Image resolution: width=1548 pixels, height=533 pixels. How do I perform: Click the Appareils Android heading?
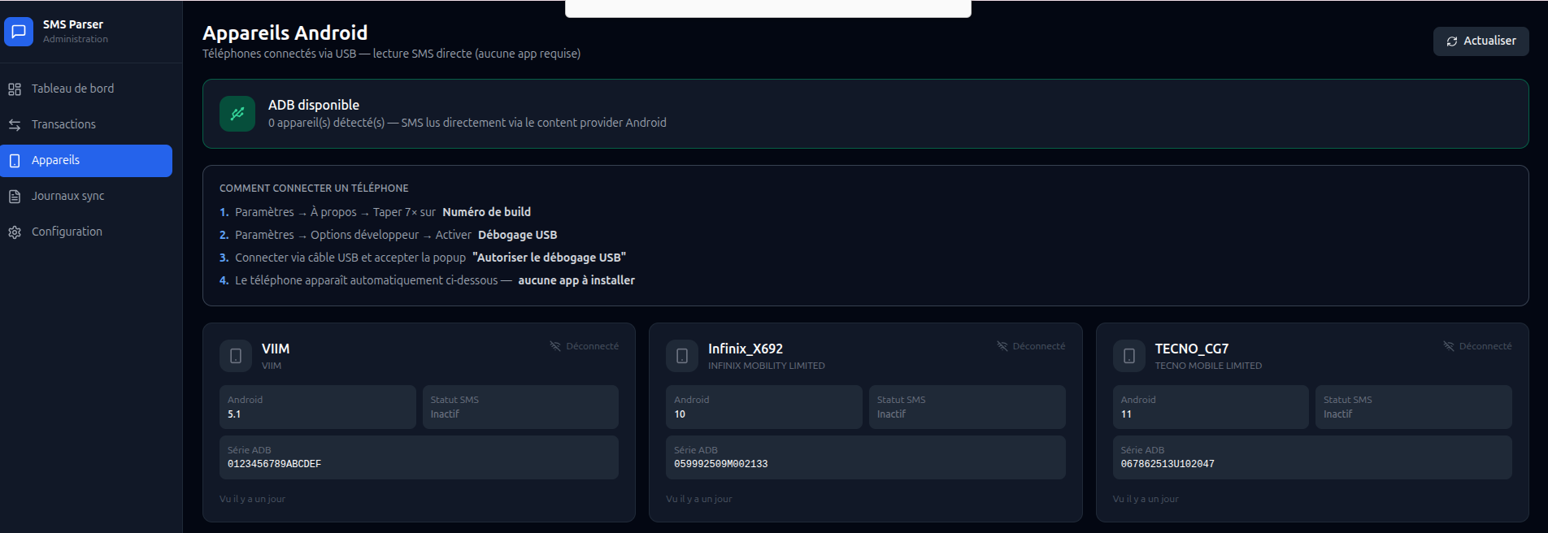click(285, 33)
